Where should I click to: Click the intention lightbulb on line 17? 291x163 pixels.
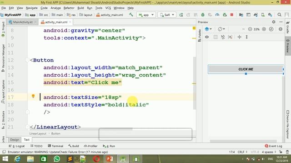pyautogui.click(x=33, y=96)
